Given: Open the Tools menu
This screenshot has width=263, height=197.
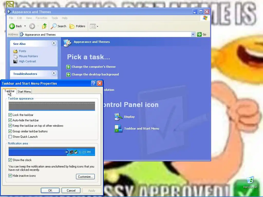Looking at the screenshot, I should [55, 18].
